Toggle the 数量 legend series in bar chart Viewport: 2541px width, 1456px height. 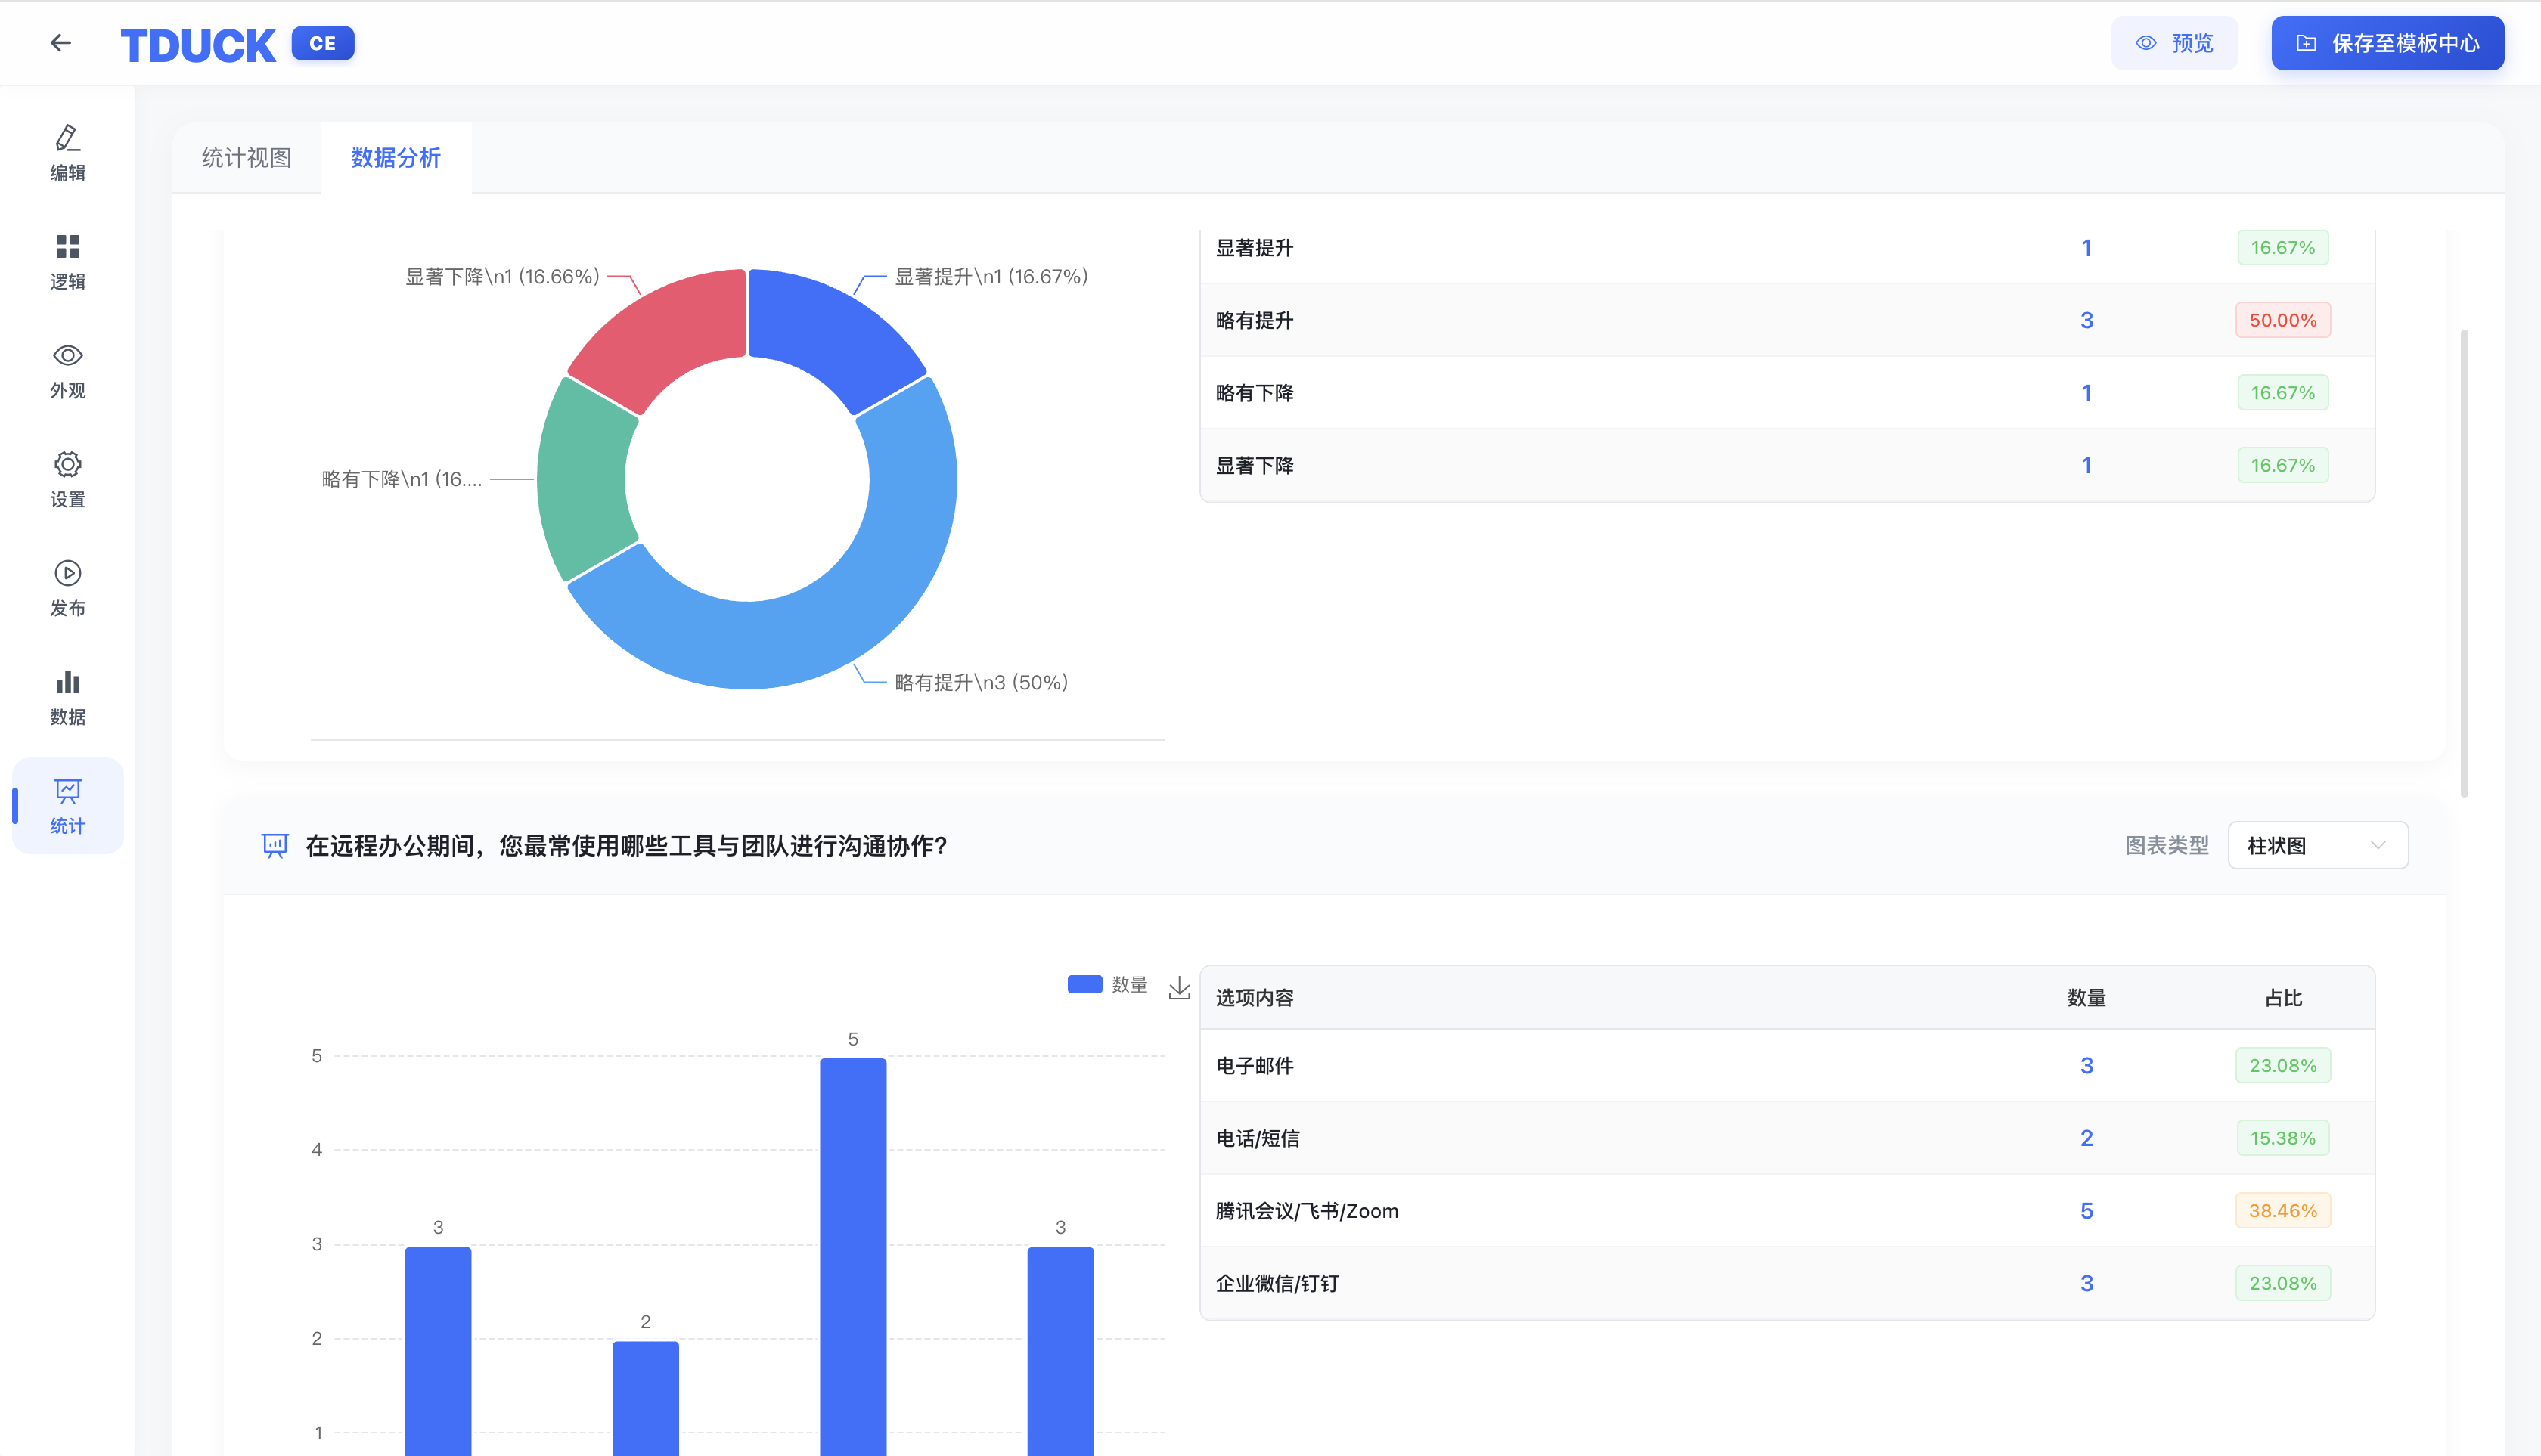click(1107, 985)
